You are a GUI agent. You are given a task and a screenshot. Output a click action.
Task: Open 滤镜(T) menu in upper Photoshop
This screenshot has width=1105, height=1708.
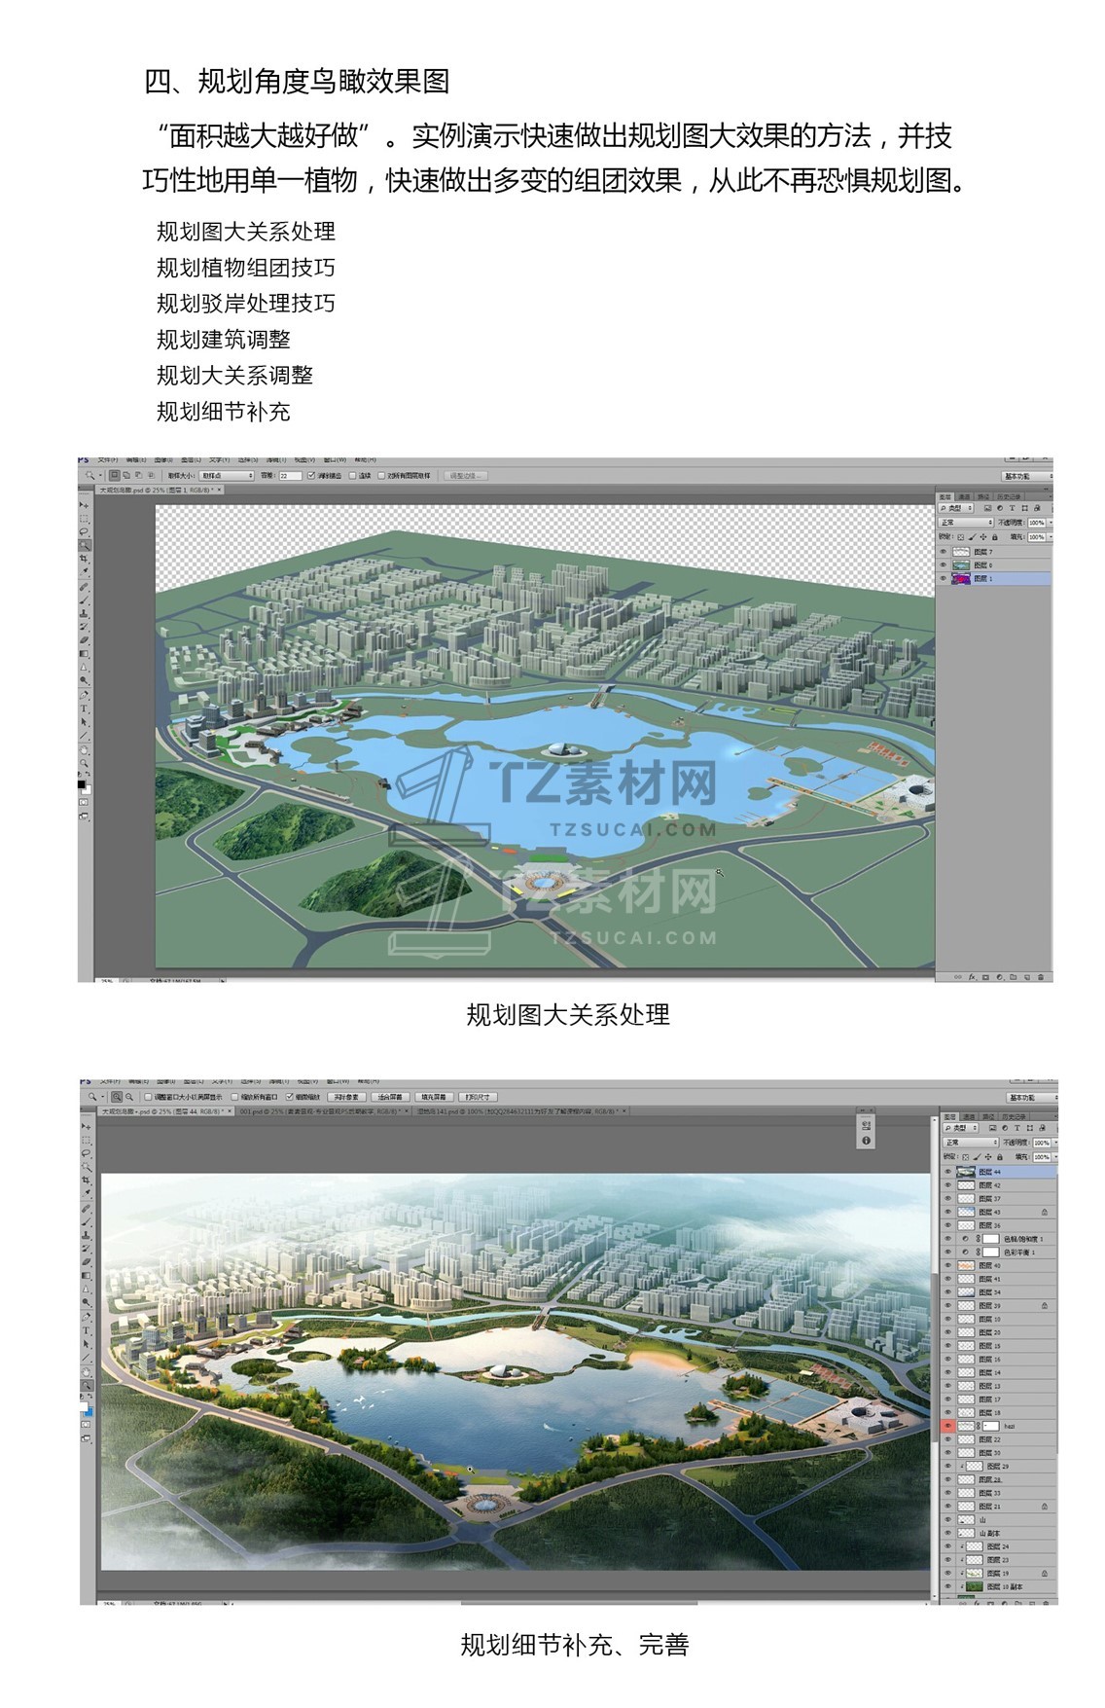click(277, 459)
